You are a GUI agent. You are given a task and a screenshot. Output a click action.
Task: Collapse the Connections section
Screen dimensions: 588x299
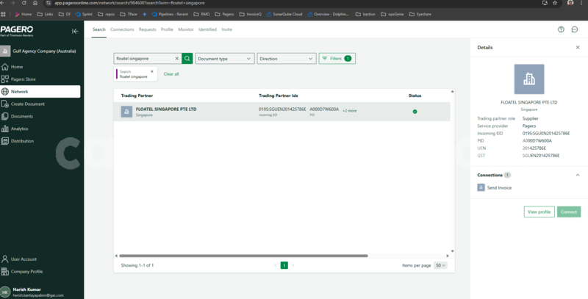(x=578, y=175)
